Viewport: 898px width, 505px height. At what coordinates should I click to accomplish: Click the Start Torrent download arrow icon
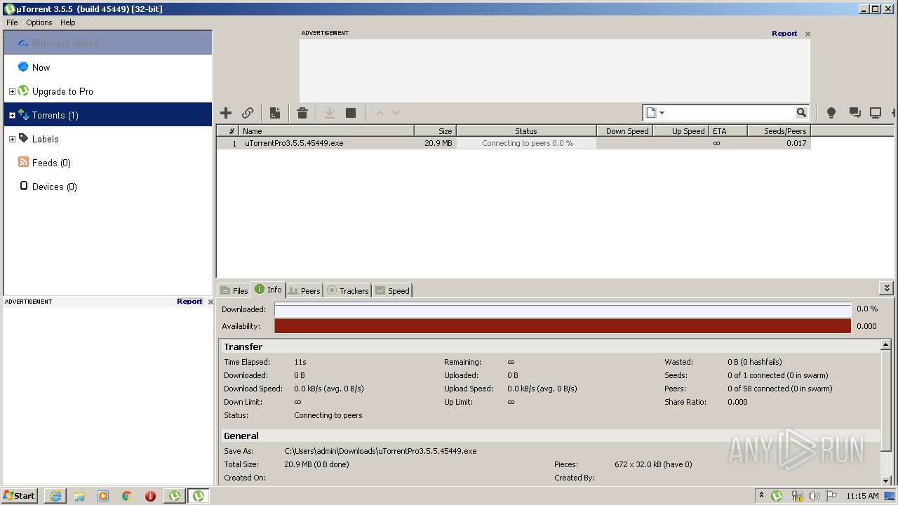pos(329,113)
